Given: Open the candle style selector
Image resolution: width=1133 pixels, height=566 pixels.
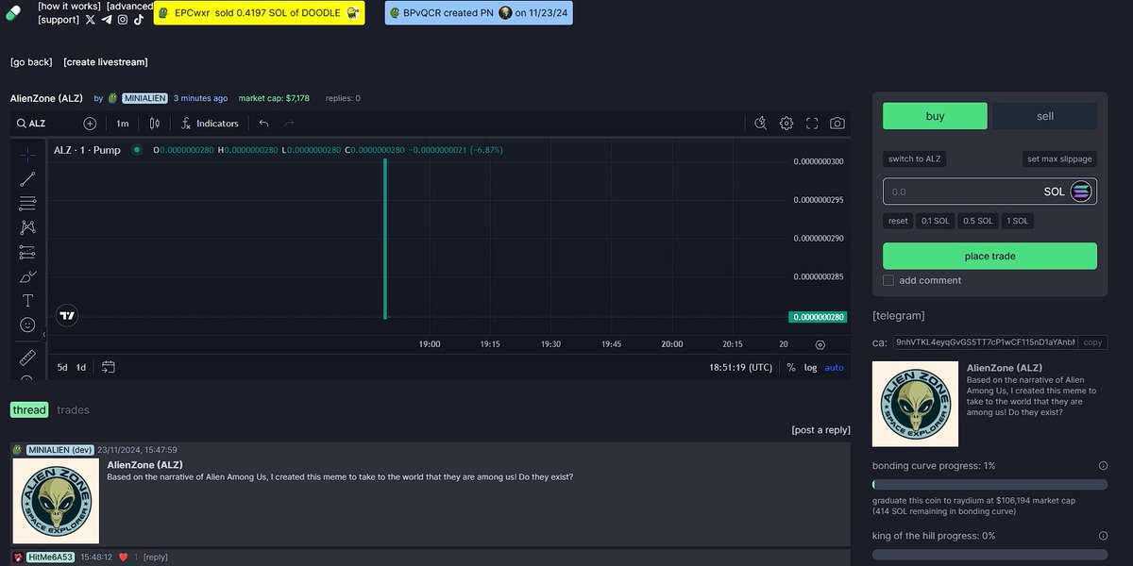Looking at the screenshot, I should tap(154, 123).
